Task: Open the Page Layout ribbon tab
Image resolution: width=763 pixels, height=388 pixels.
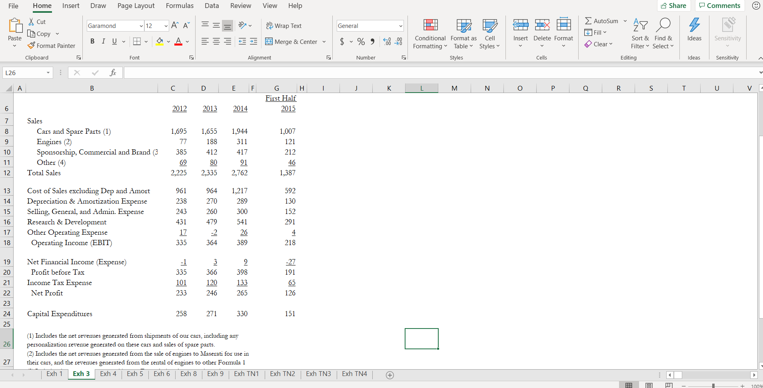Action: (136, 6)
